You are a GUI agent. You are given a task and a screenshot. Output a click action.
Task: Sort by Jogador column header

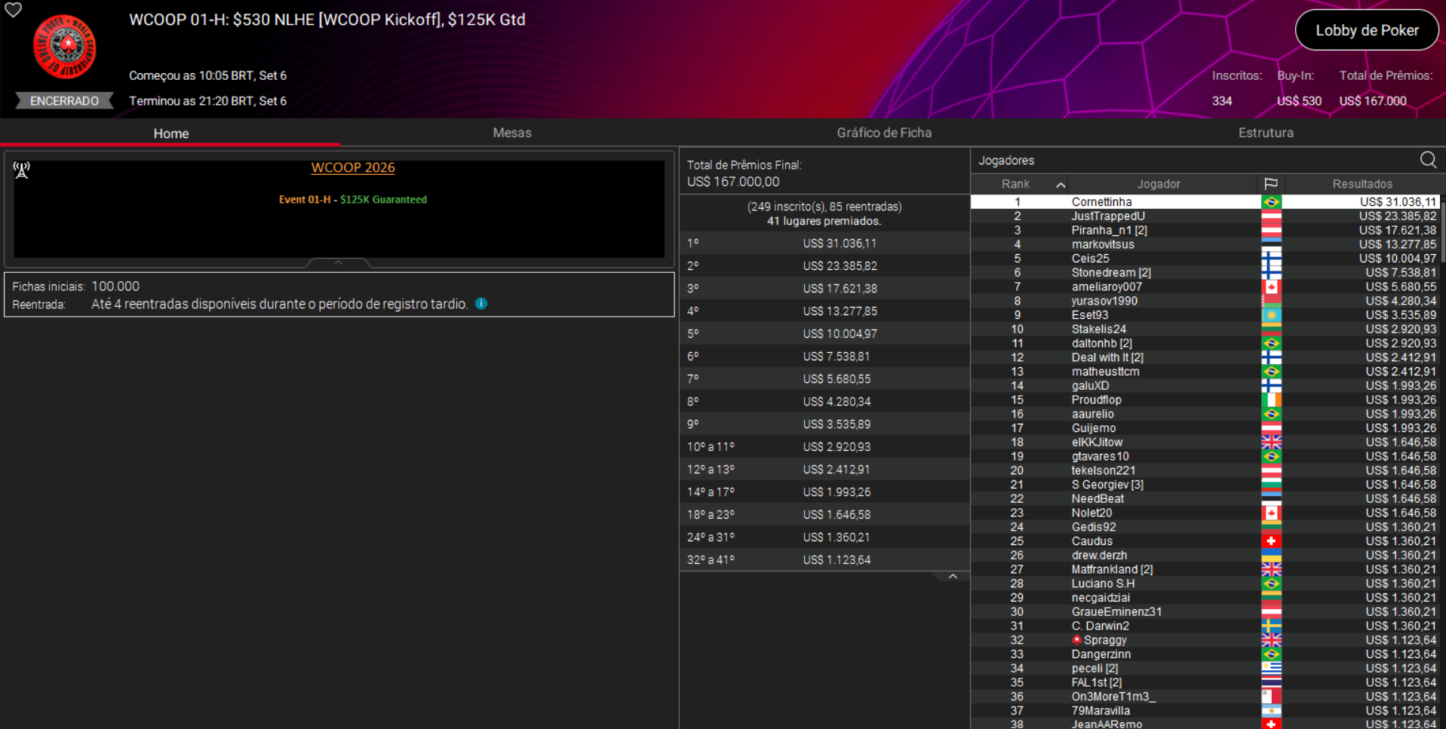click(x=1159, y=184)
